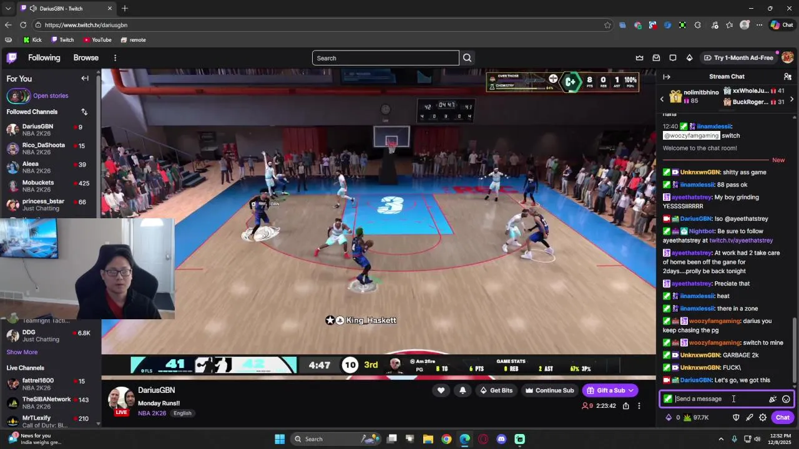Expand the Gift a Sub dropdown arrow
The width and height of the screenshot is (799, 449).
click(631, 390)
